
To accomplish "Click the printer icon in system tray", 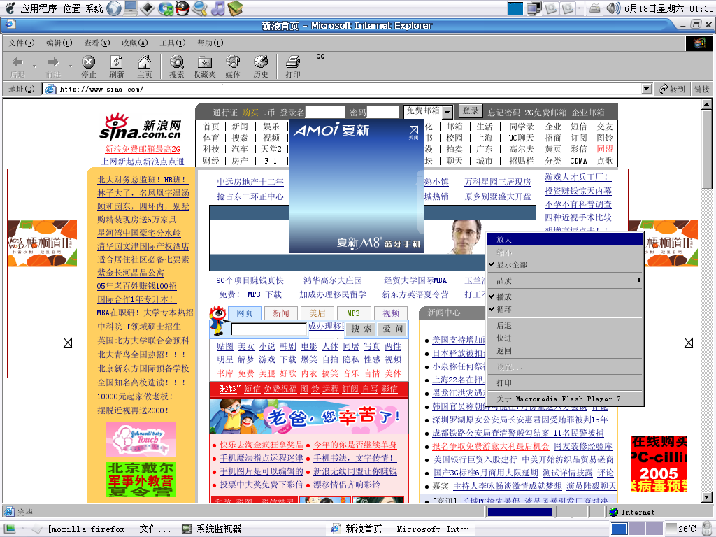I will pyautogui.click(x=594, y=8).
